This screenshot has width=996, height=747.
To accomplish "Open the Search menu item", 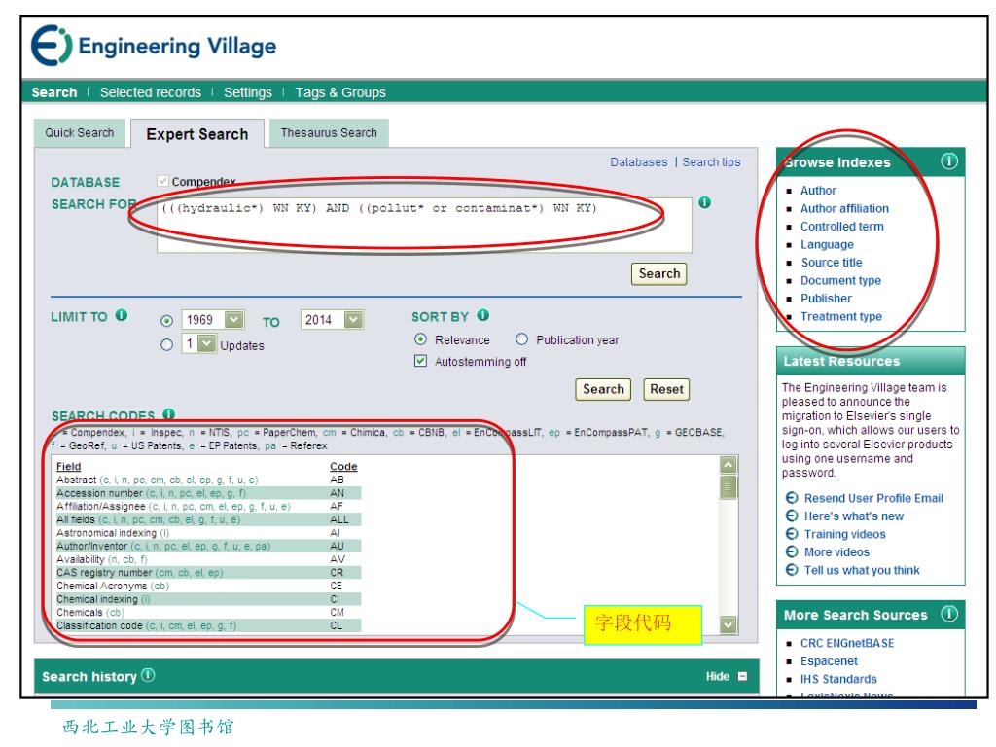I will (54, 92).
